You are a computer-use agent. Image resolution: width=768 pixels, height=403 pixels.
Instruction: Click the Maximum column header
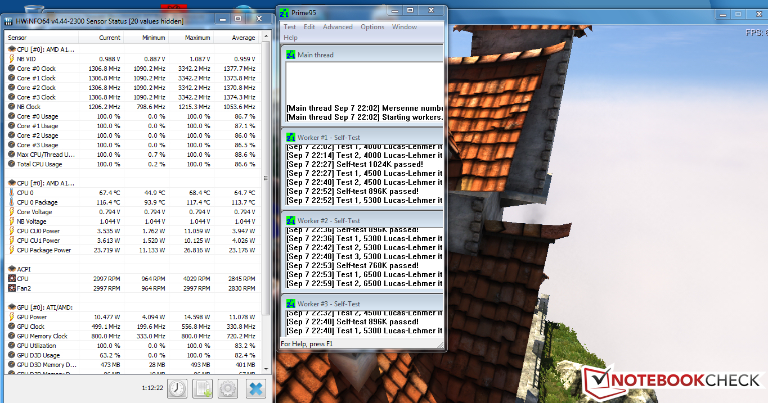pyautogui.click(x=190, y=38)
